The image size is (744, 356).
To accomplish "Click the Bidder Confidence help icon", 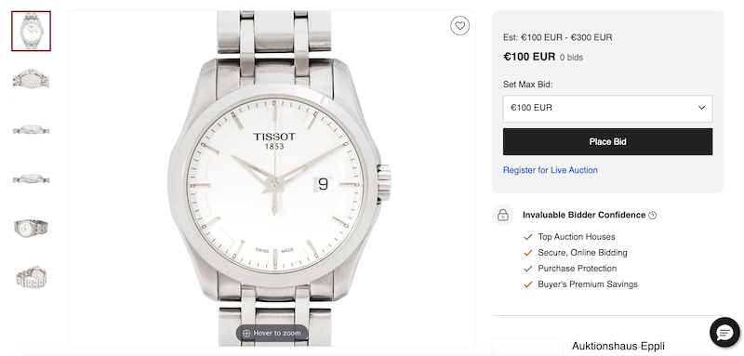I will tap(653, 216).
